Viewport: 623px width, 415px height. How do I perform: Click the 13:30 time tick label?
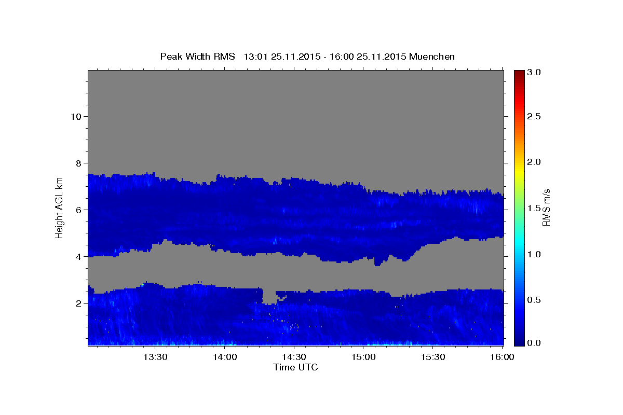155,357
